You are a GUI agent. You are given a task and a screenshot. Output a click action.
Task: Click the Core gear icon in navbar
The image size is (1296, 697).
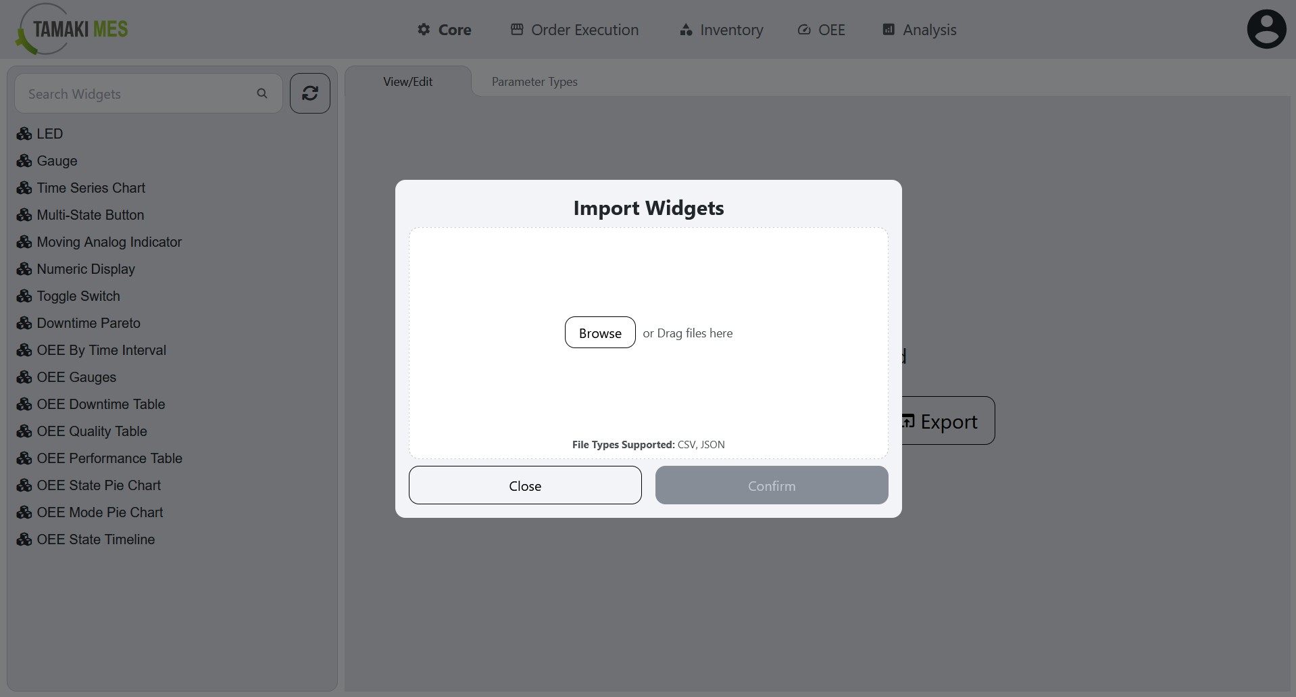[x=423, y=29]
